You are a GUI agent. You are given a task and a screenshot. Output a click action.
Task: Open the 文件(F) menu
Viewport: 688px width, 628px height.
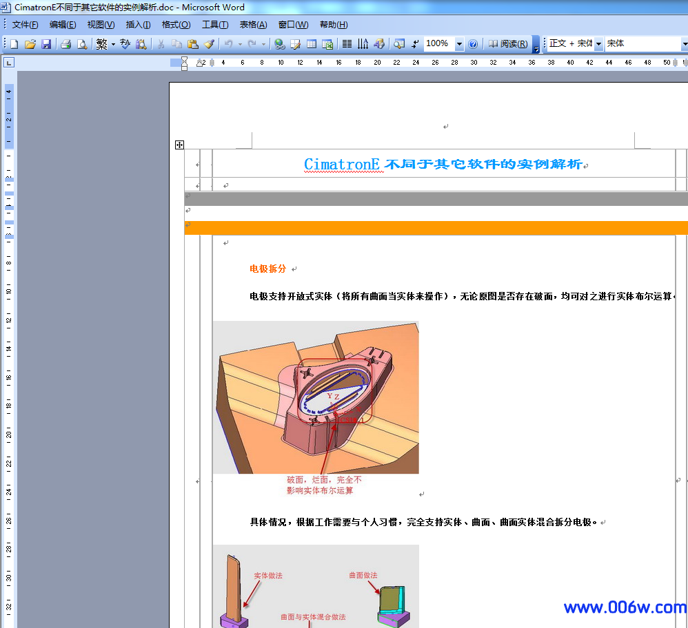pos(25,25)
